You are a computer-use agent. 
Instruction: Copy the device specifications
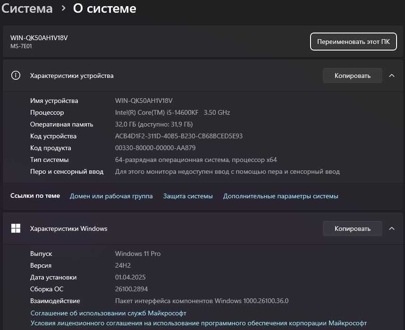click(352, 76)
